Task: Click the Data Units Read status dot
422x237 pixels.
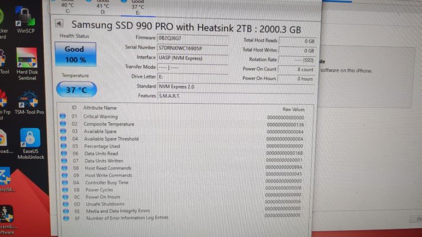Action: click(x=64, y=153)
